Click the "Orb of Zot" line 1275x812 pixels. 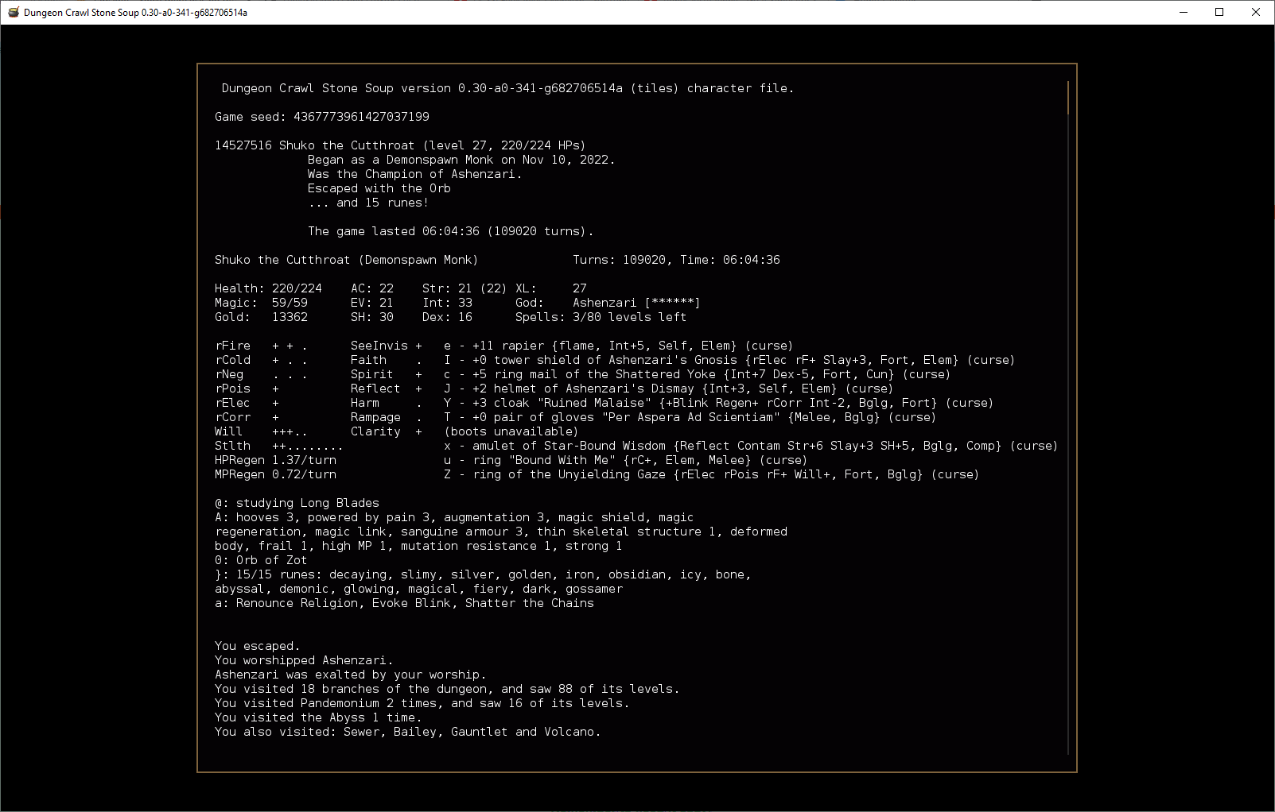pos(270,560)
